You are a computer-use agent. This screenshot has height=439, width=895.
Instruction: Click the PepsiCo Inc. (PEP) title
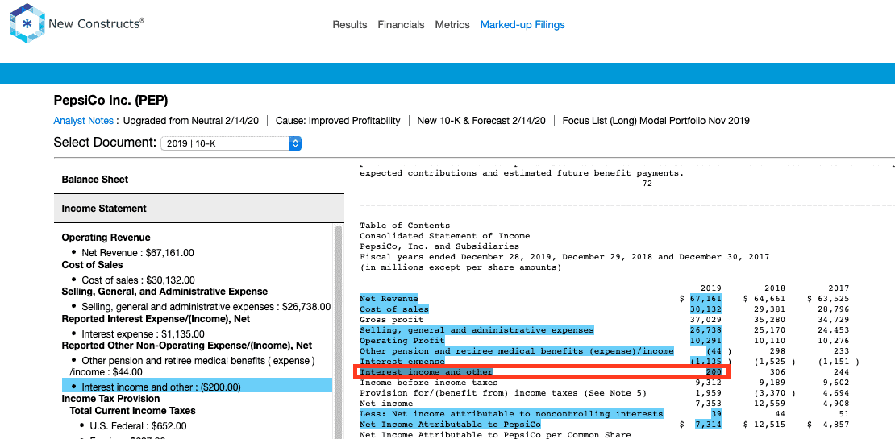tap(110, 101)
